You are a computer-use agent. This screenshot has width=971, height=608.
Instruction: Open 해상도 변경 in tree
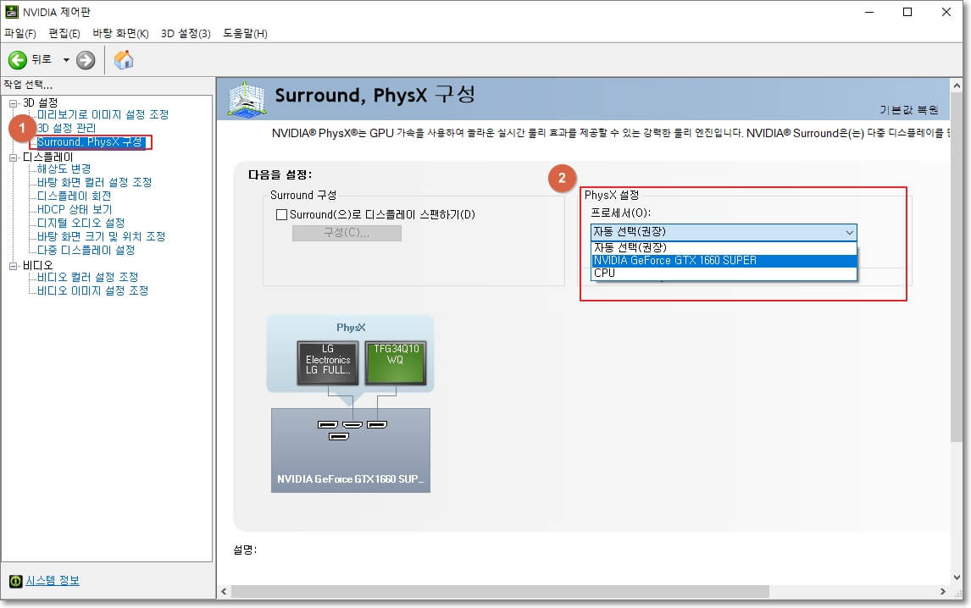click(64, 169)
